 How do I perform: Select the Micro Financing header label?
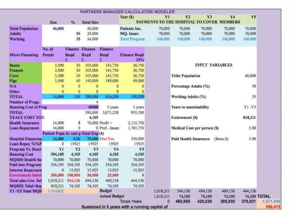24,55
